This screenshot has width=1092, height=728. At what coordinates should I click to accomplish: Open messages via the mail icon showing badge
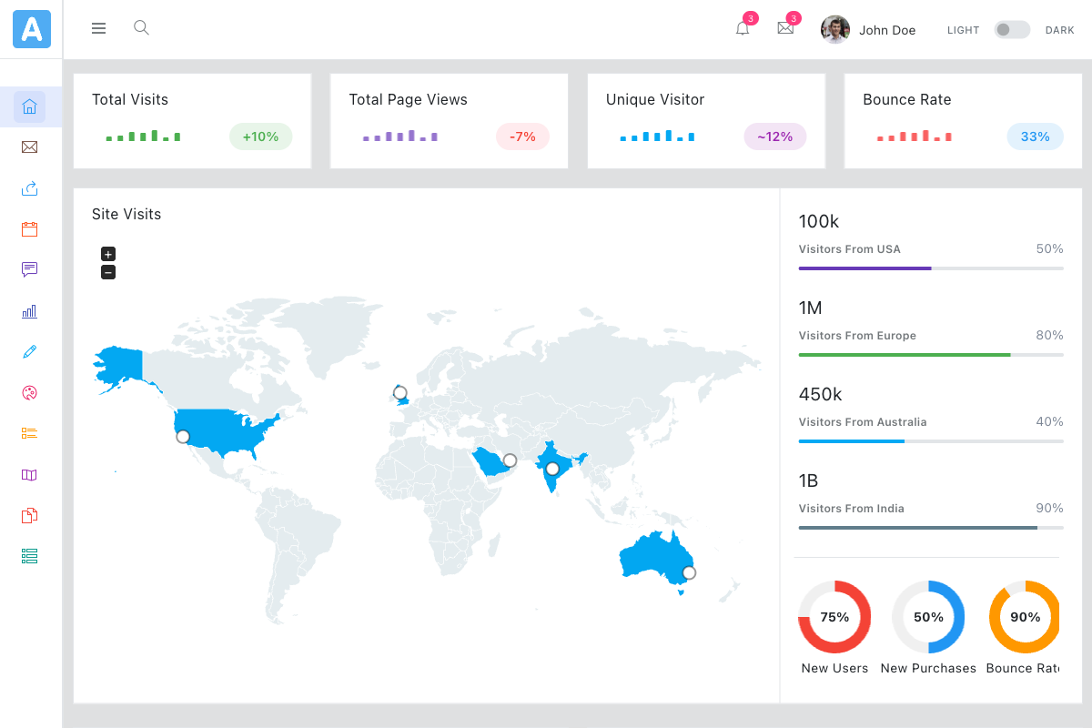pos(785,29)
